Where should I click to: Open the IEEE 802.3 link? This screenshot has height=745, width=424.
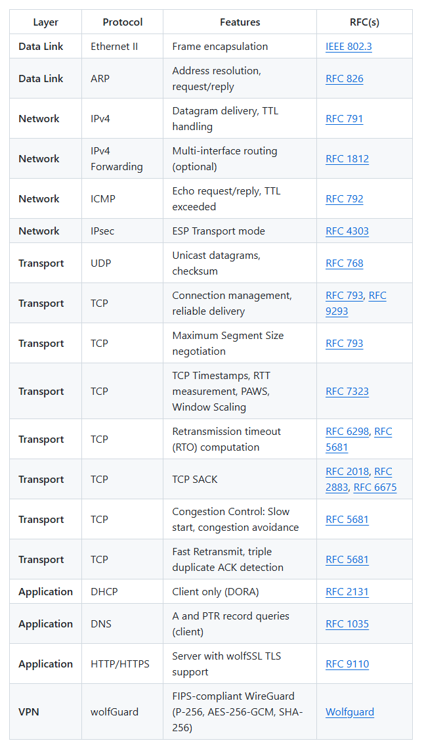(x=349, y=47)
